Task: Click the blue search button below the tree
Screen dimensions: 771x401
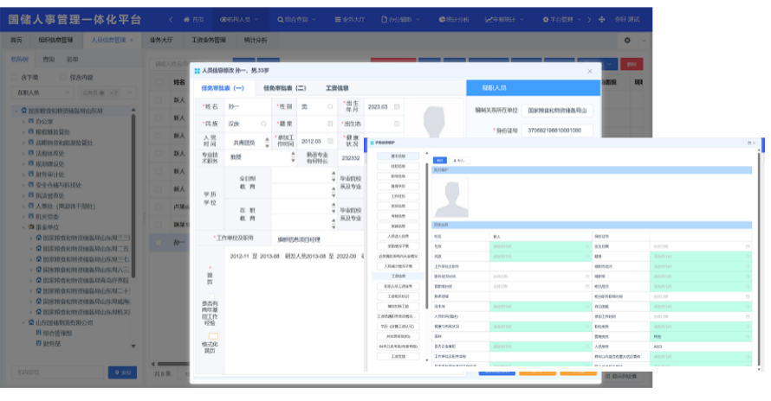Action: pos(122,372)
